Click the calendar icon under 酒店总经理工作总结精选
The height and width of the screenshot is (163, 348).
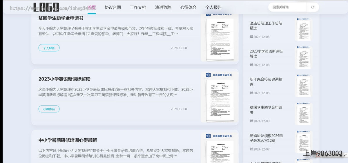click(251, 37)
